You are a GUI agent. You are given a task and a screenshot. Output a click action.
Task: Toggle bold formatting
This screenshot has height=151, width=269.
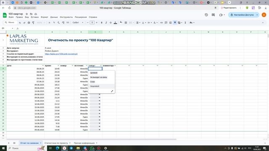pos(102,23)
